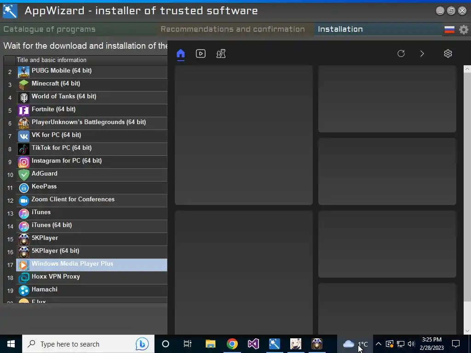Viewport: 471px width, 353px height.
Task: Switch language using the Russian flag icon
Action: pos(449,29)
